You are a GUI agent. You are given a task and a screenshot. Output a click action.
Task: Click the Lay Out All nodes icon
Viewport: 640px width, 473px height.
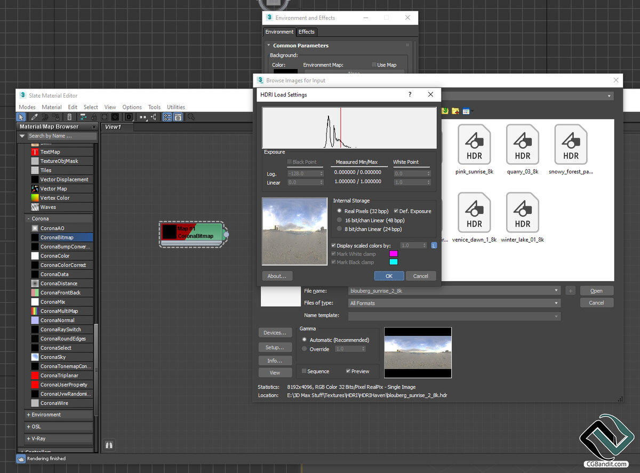pyautogui.click(x=142, y=117)
